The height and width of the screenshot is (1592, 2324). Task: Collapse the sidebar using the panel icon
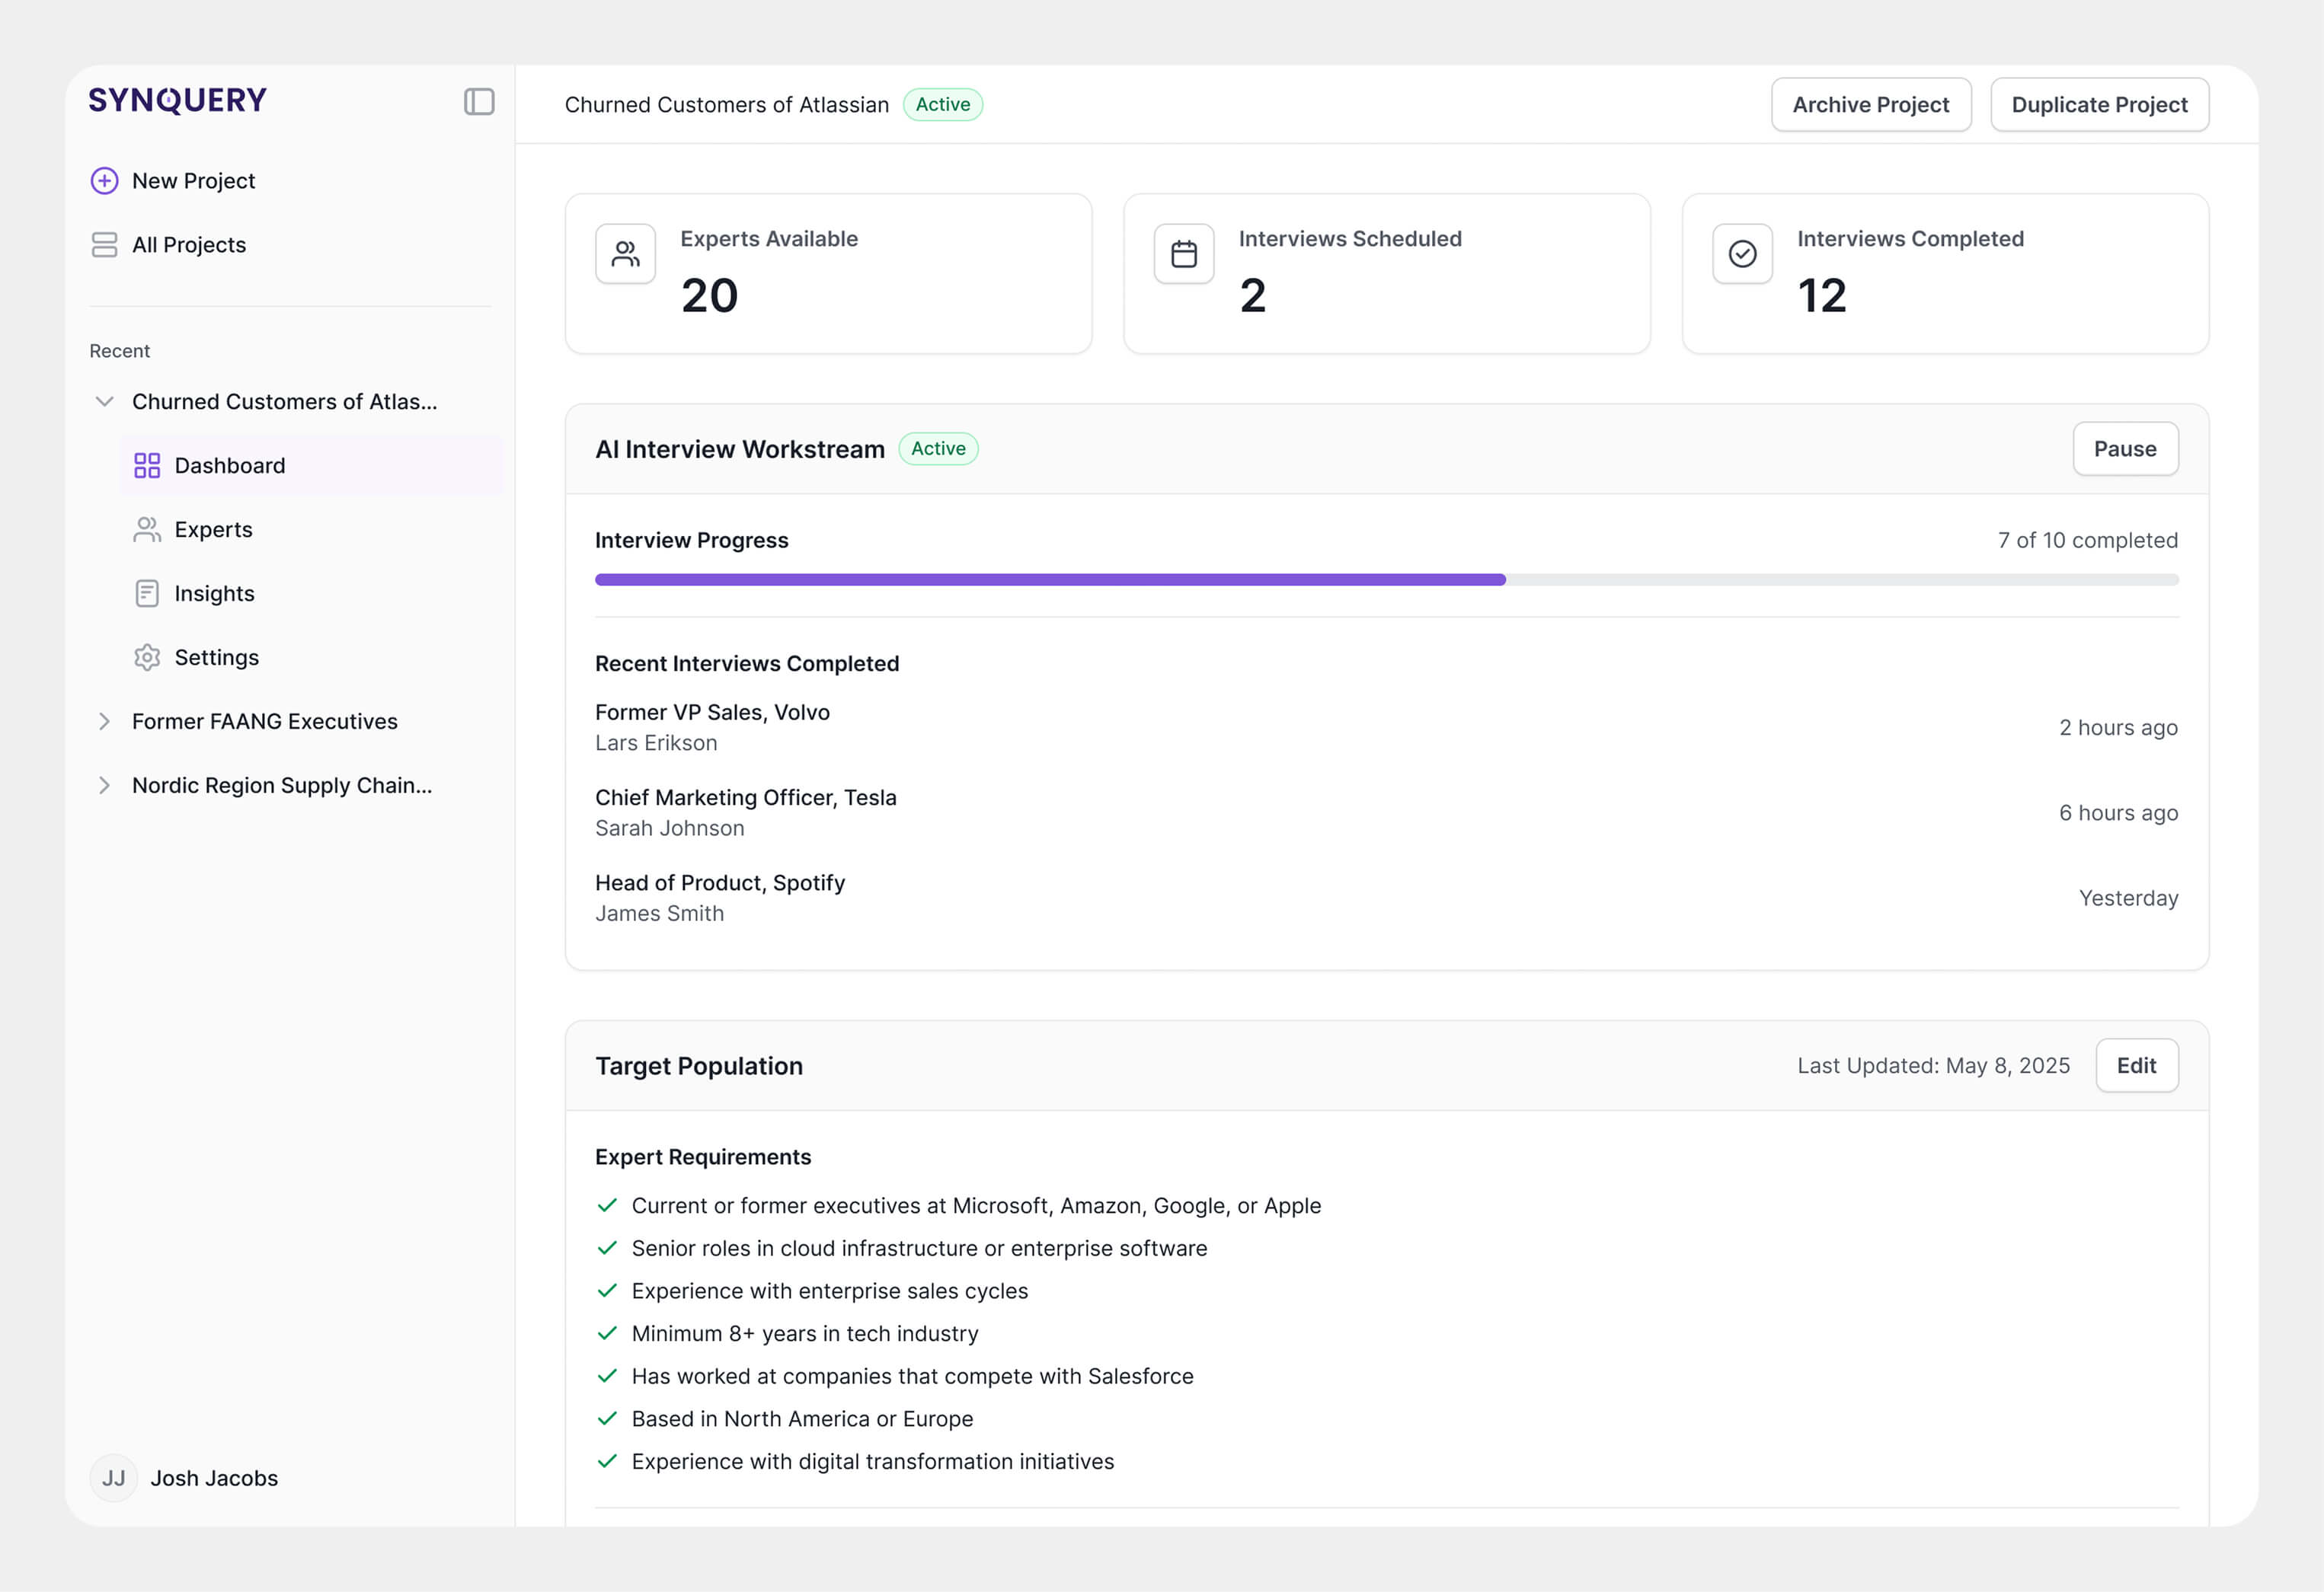coord(479,102)
